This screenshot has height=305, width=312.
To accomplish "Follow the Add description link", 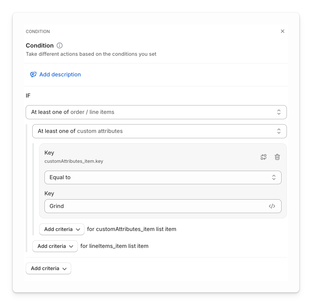I will (x=60, y=74).
